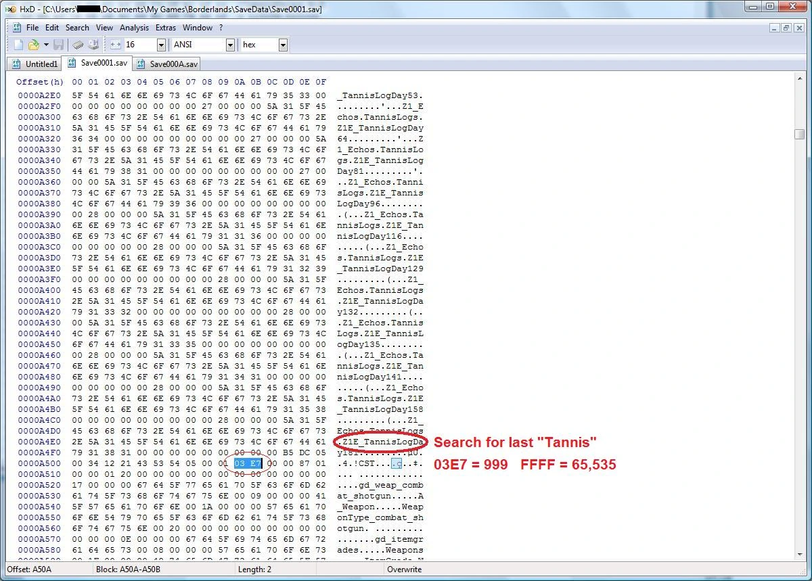This screenshot has height=581, width=812.
Task: Click status bar entry 'Length: 2'
Action: pyautogui.click(x=254, y=570)
